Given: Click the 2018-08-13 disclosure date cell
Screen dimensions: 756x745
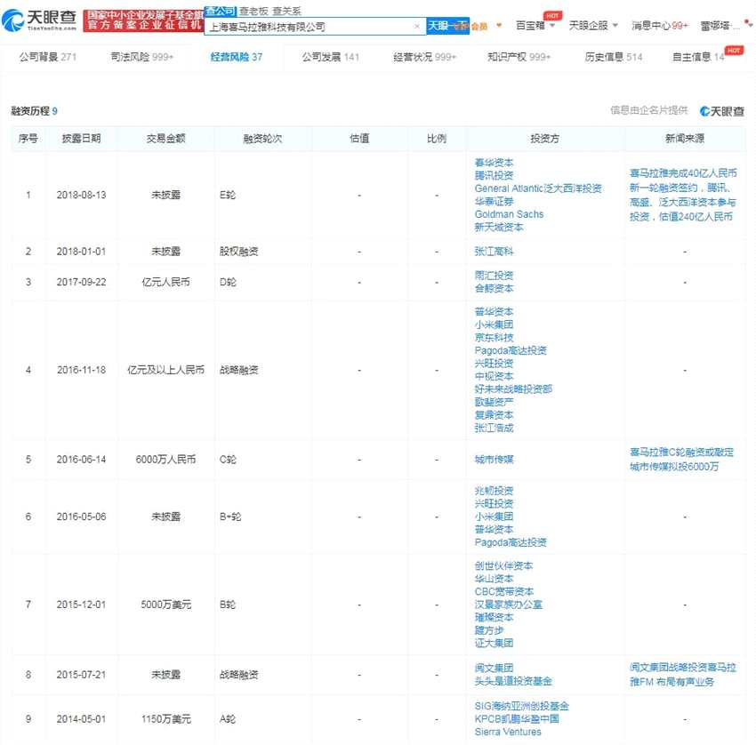Looking at the screenshot, I should pos(81,196).
